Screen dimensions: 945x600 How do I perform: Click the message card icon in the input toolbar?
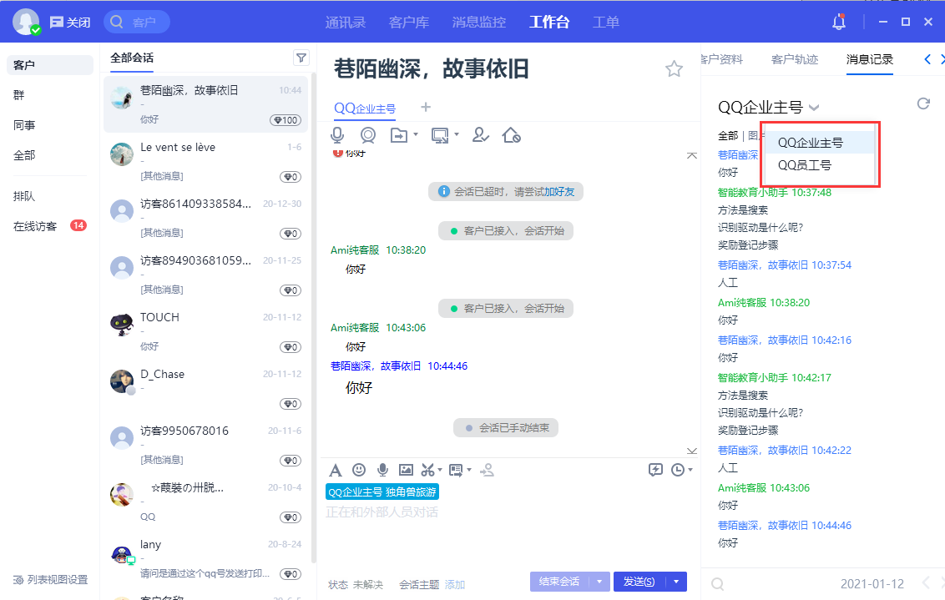[x=456, y=470]
